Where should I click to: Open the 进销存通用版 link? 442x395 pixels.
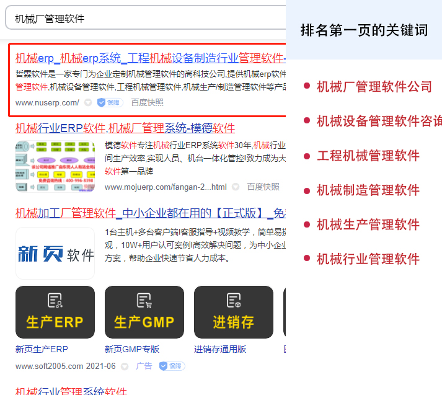pos(220,349)
